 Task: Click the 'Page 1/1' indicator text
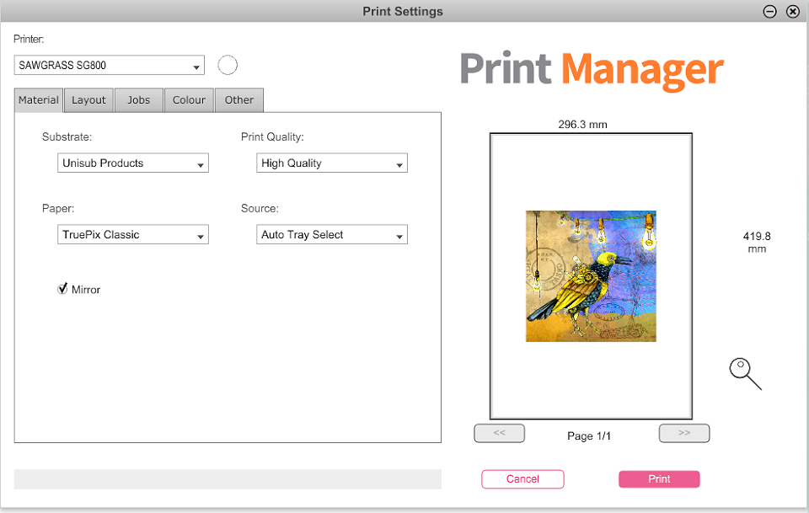point(589,436)
